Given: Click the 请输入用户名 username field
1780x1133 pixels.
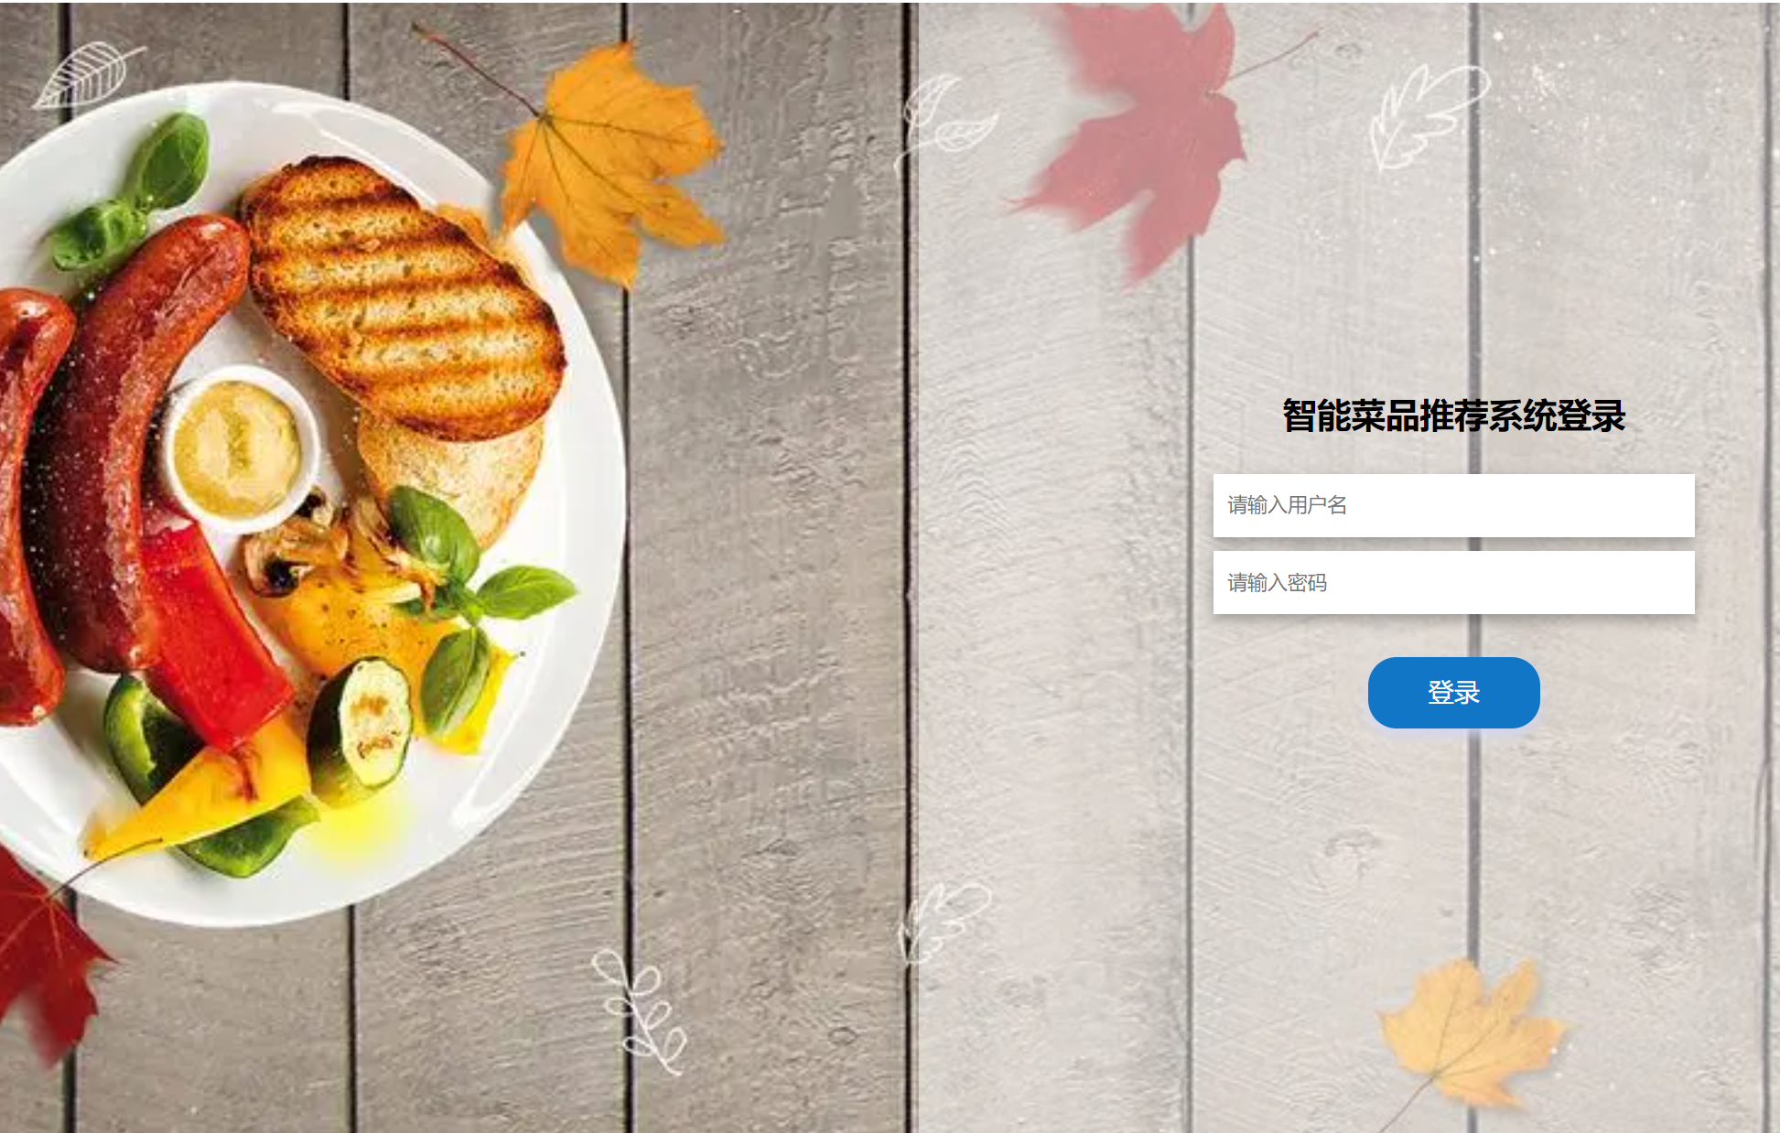Looking at the screenshot, I should click(1453, 505).
